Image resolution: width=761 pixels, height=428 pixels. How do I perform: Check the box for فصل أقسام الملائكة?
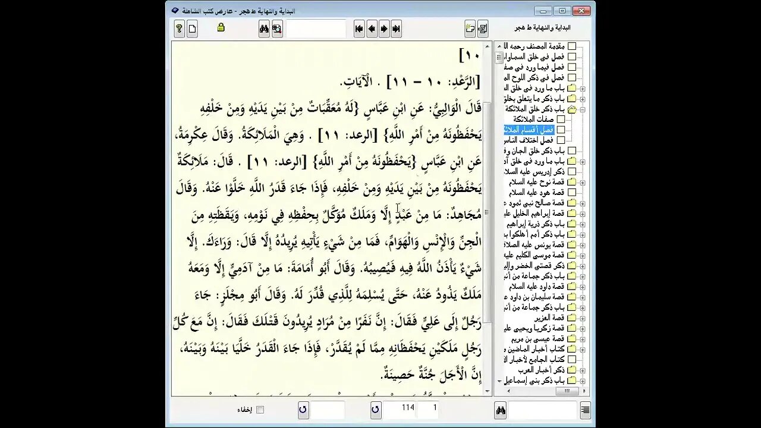561,130
